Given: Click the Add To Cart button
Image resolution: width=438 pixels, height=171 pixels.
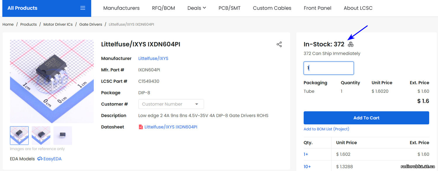Looking at the screenshot, I should point(366,118).
